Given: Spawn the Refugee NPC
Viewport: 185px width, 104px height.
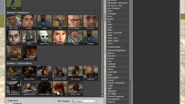Looking at the screenshot, I should point(90,38).
